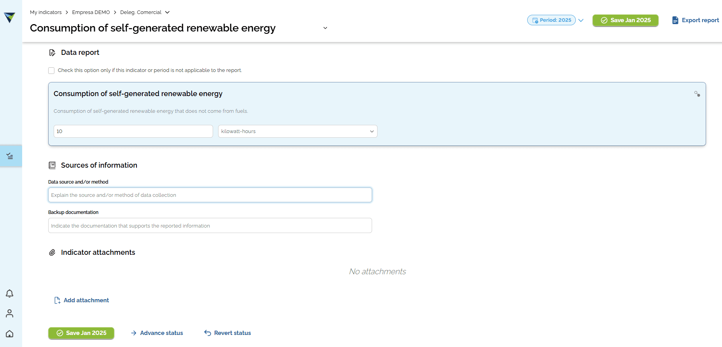Expand the Deleg. Comercial breadcrumb dropdown

tap(167, 12)
